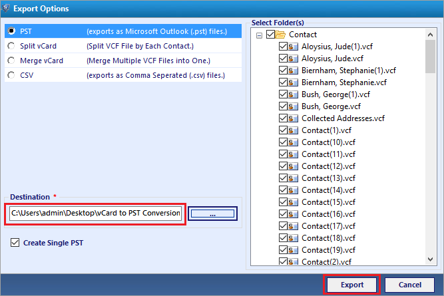Toggle Contact(12).vcf checkbox
444x296 pixels.
coord(283,166)
